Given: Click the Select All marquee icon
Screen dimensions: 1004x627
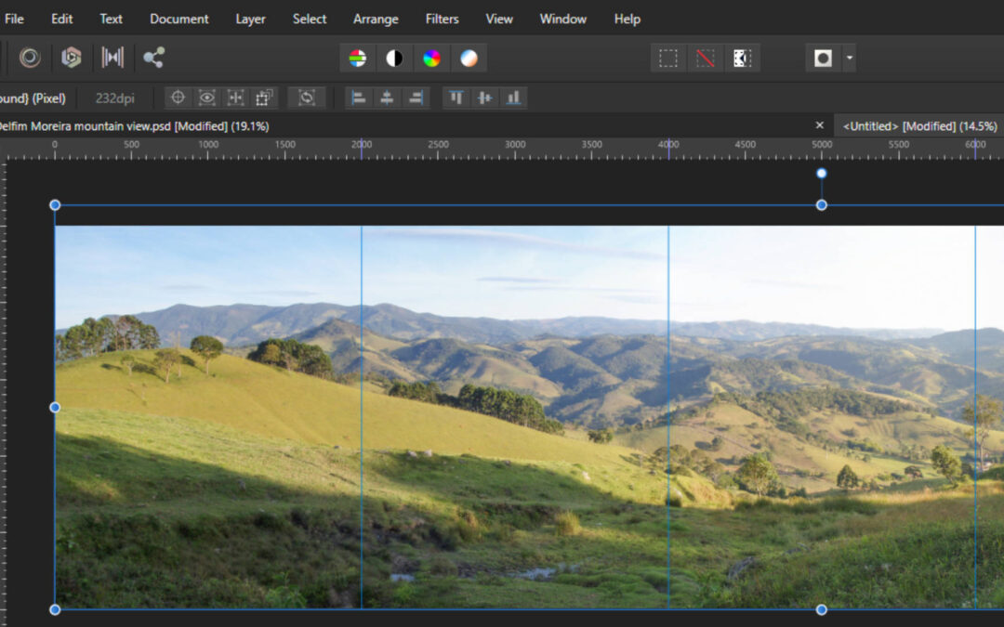Looking at the screenshot, I should point(668,59).
